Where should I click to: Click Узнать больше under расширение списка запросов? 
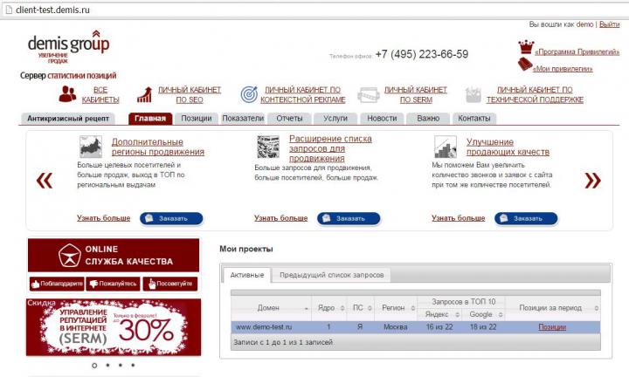[280, 218]
